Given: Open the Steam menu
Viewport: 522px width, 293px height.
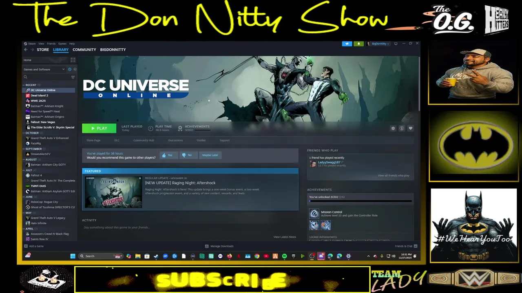Looking at the screenshot, I should point(31,44).
